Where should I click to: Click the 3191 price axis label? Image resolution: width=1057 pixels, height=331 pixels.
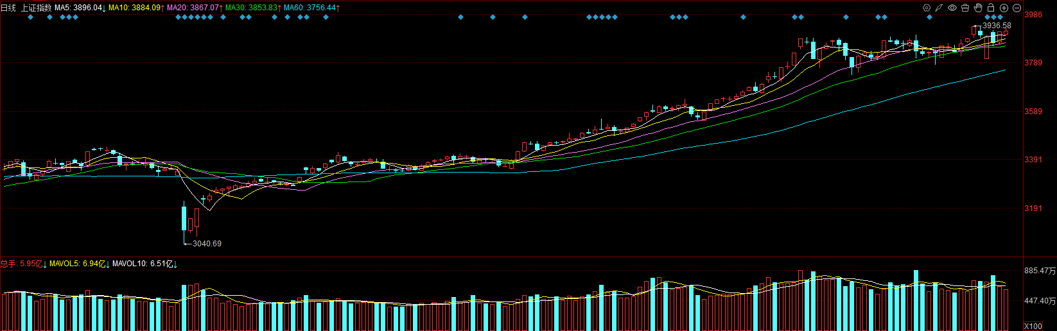click(1033, 208)
